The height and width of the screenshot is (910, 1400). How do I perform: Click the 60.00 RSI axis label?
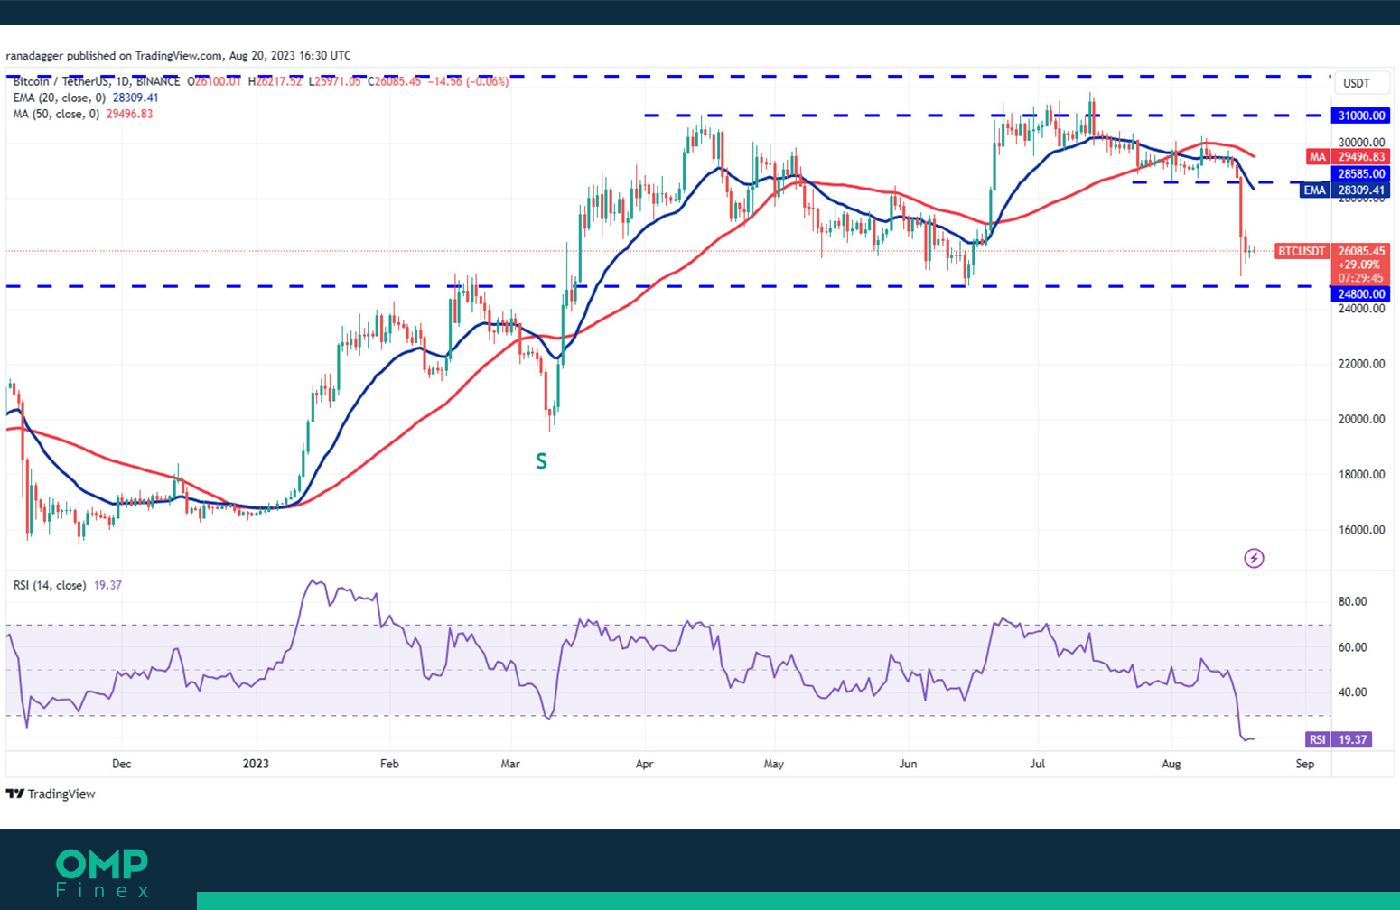tap(1352, 647)
